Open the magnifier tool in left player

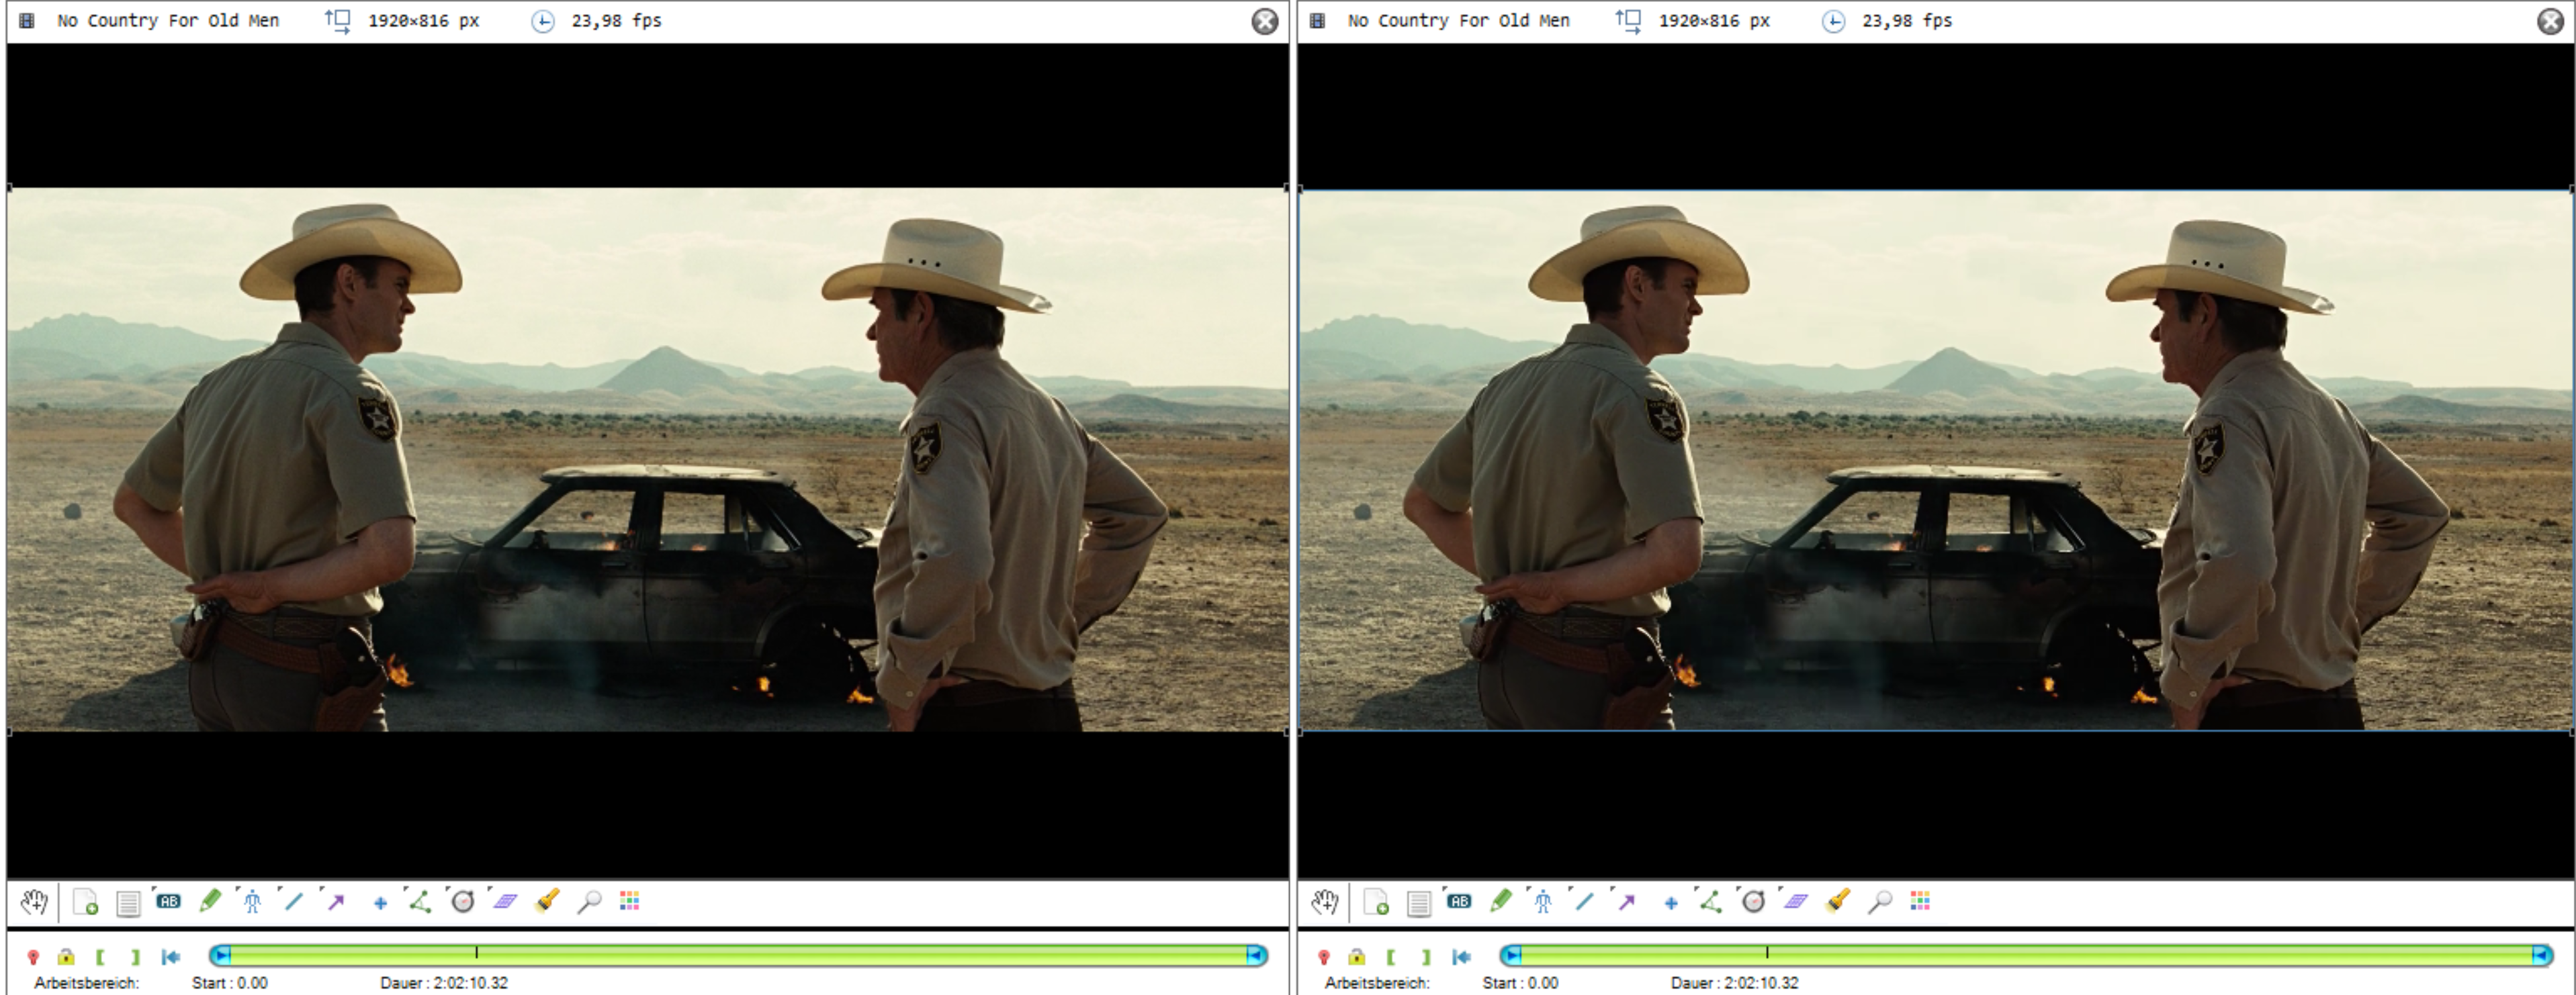coord(589,902)
